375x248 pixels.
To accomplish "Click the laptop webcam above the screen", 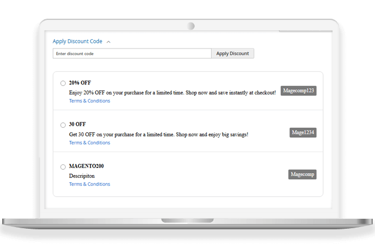I will click(x=191, y=26).
